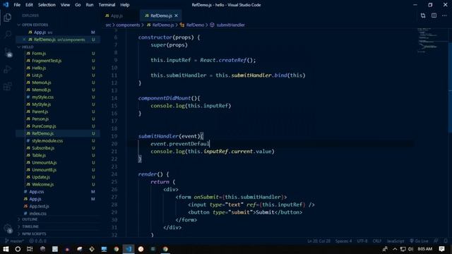This screenshot has width=452, height=254.
Task: Open the File menu
Action: pyautogui.click(x=17, y=5)
